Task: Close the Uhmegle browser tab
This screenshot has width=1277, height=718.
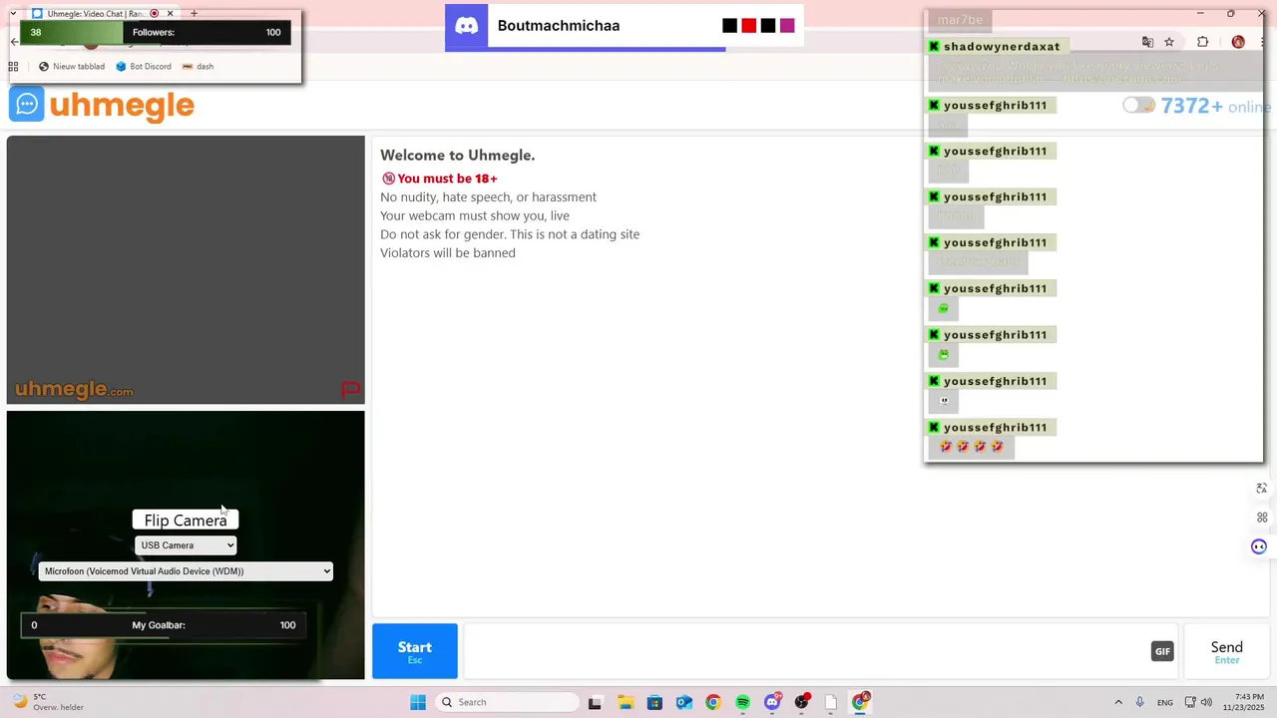Action: [170, 14]
